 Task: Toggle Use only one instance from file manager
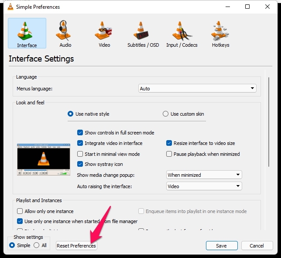[x=77, y=221]
